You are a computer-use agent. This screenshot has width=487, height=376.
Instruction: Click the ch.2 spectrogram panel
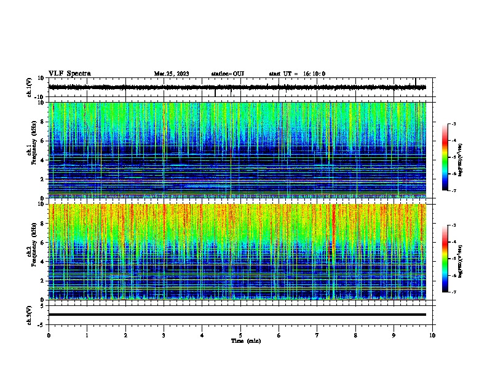[x=237, y=252]
